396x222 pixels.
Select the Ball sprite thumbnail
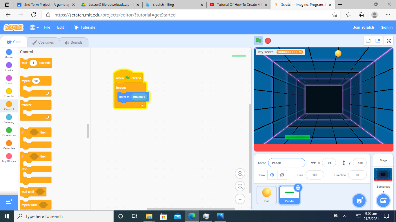[x=267, y=195]
